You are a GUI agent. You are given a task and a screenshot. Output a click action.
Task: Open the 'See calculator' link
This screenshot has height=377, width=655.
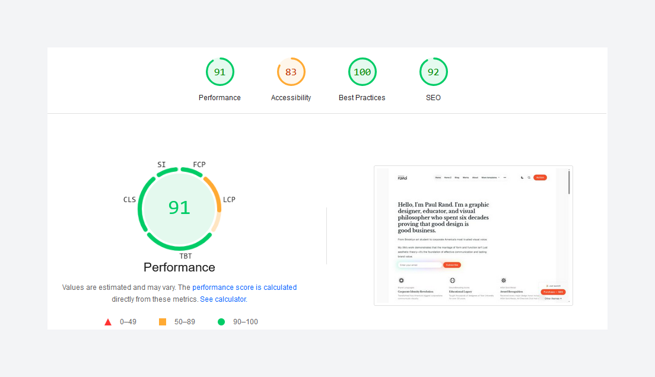coord(223,299)
